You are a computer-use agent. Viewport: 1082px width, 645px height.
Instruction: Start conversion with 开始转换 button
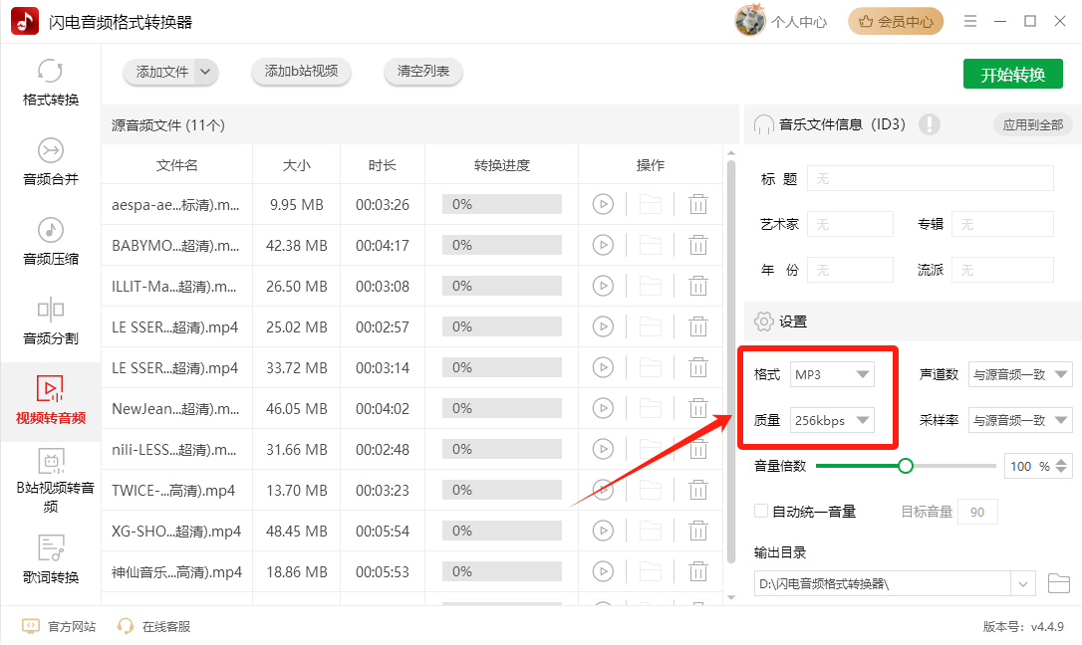[1013, 75]
